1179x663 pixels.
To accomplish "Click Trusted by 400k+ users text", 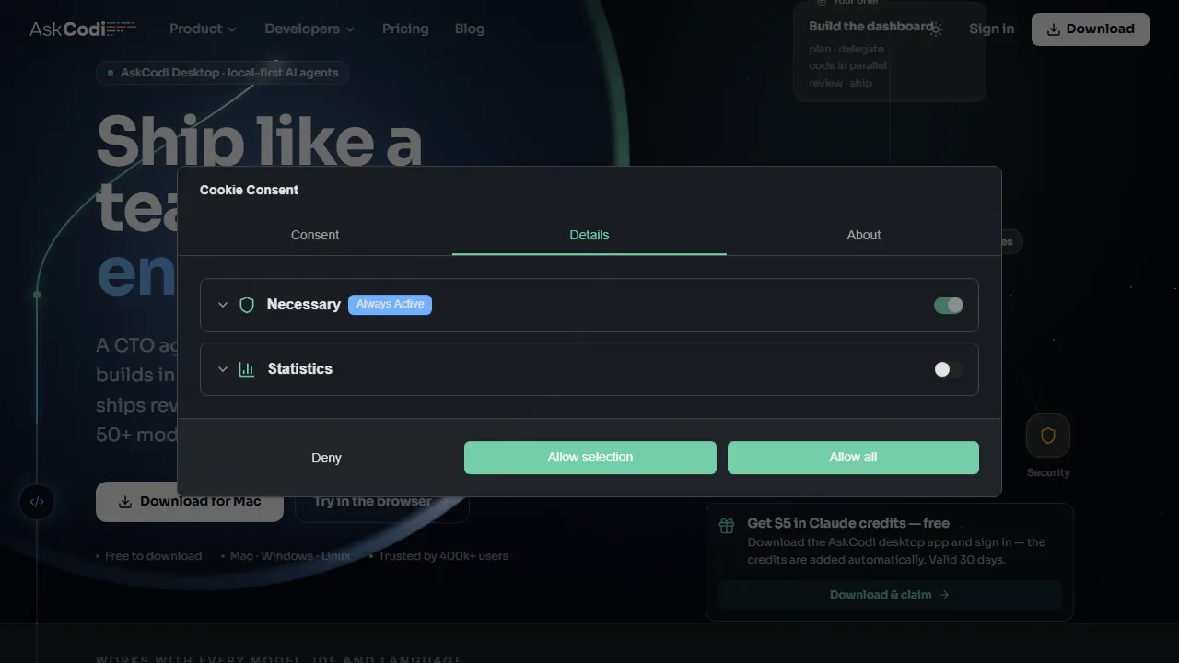I will tap(443, 556).
